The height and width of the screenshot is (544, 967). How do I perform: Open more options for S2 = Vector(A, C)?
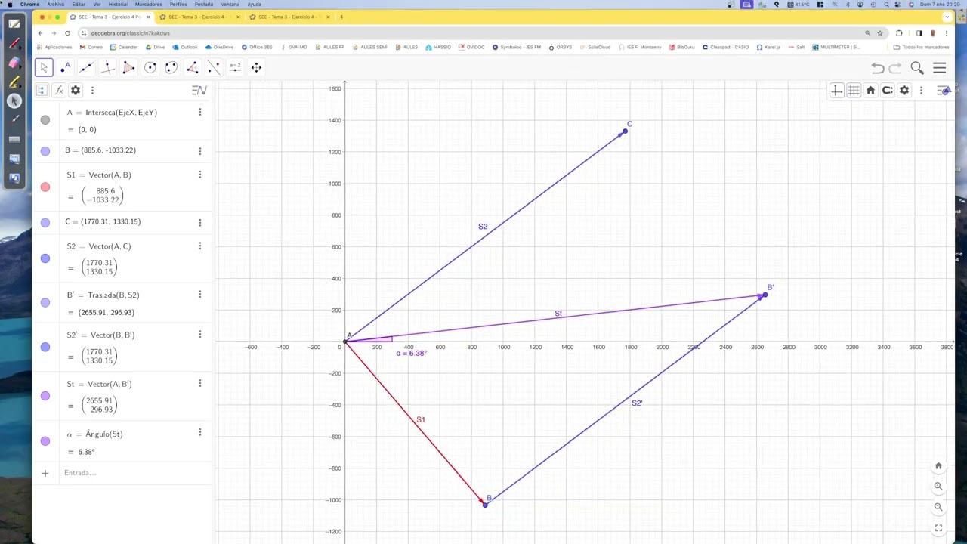pyautogui.click(x=200, y=246)
